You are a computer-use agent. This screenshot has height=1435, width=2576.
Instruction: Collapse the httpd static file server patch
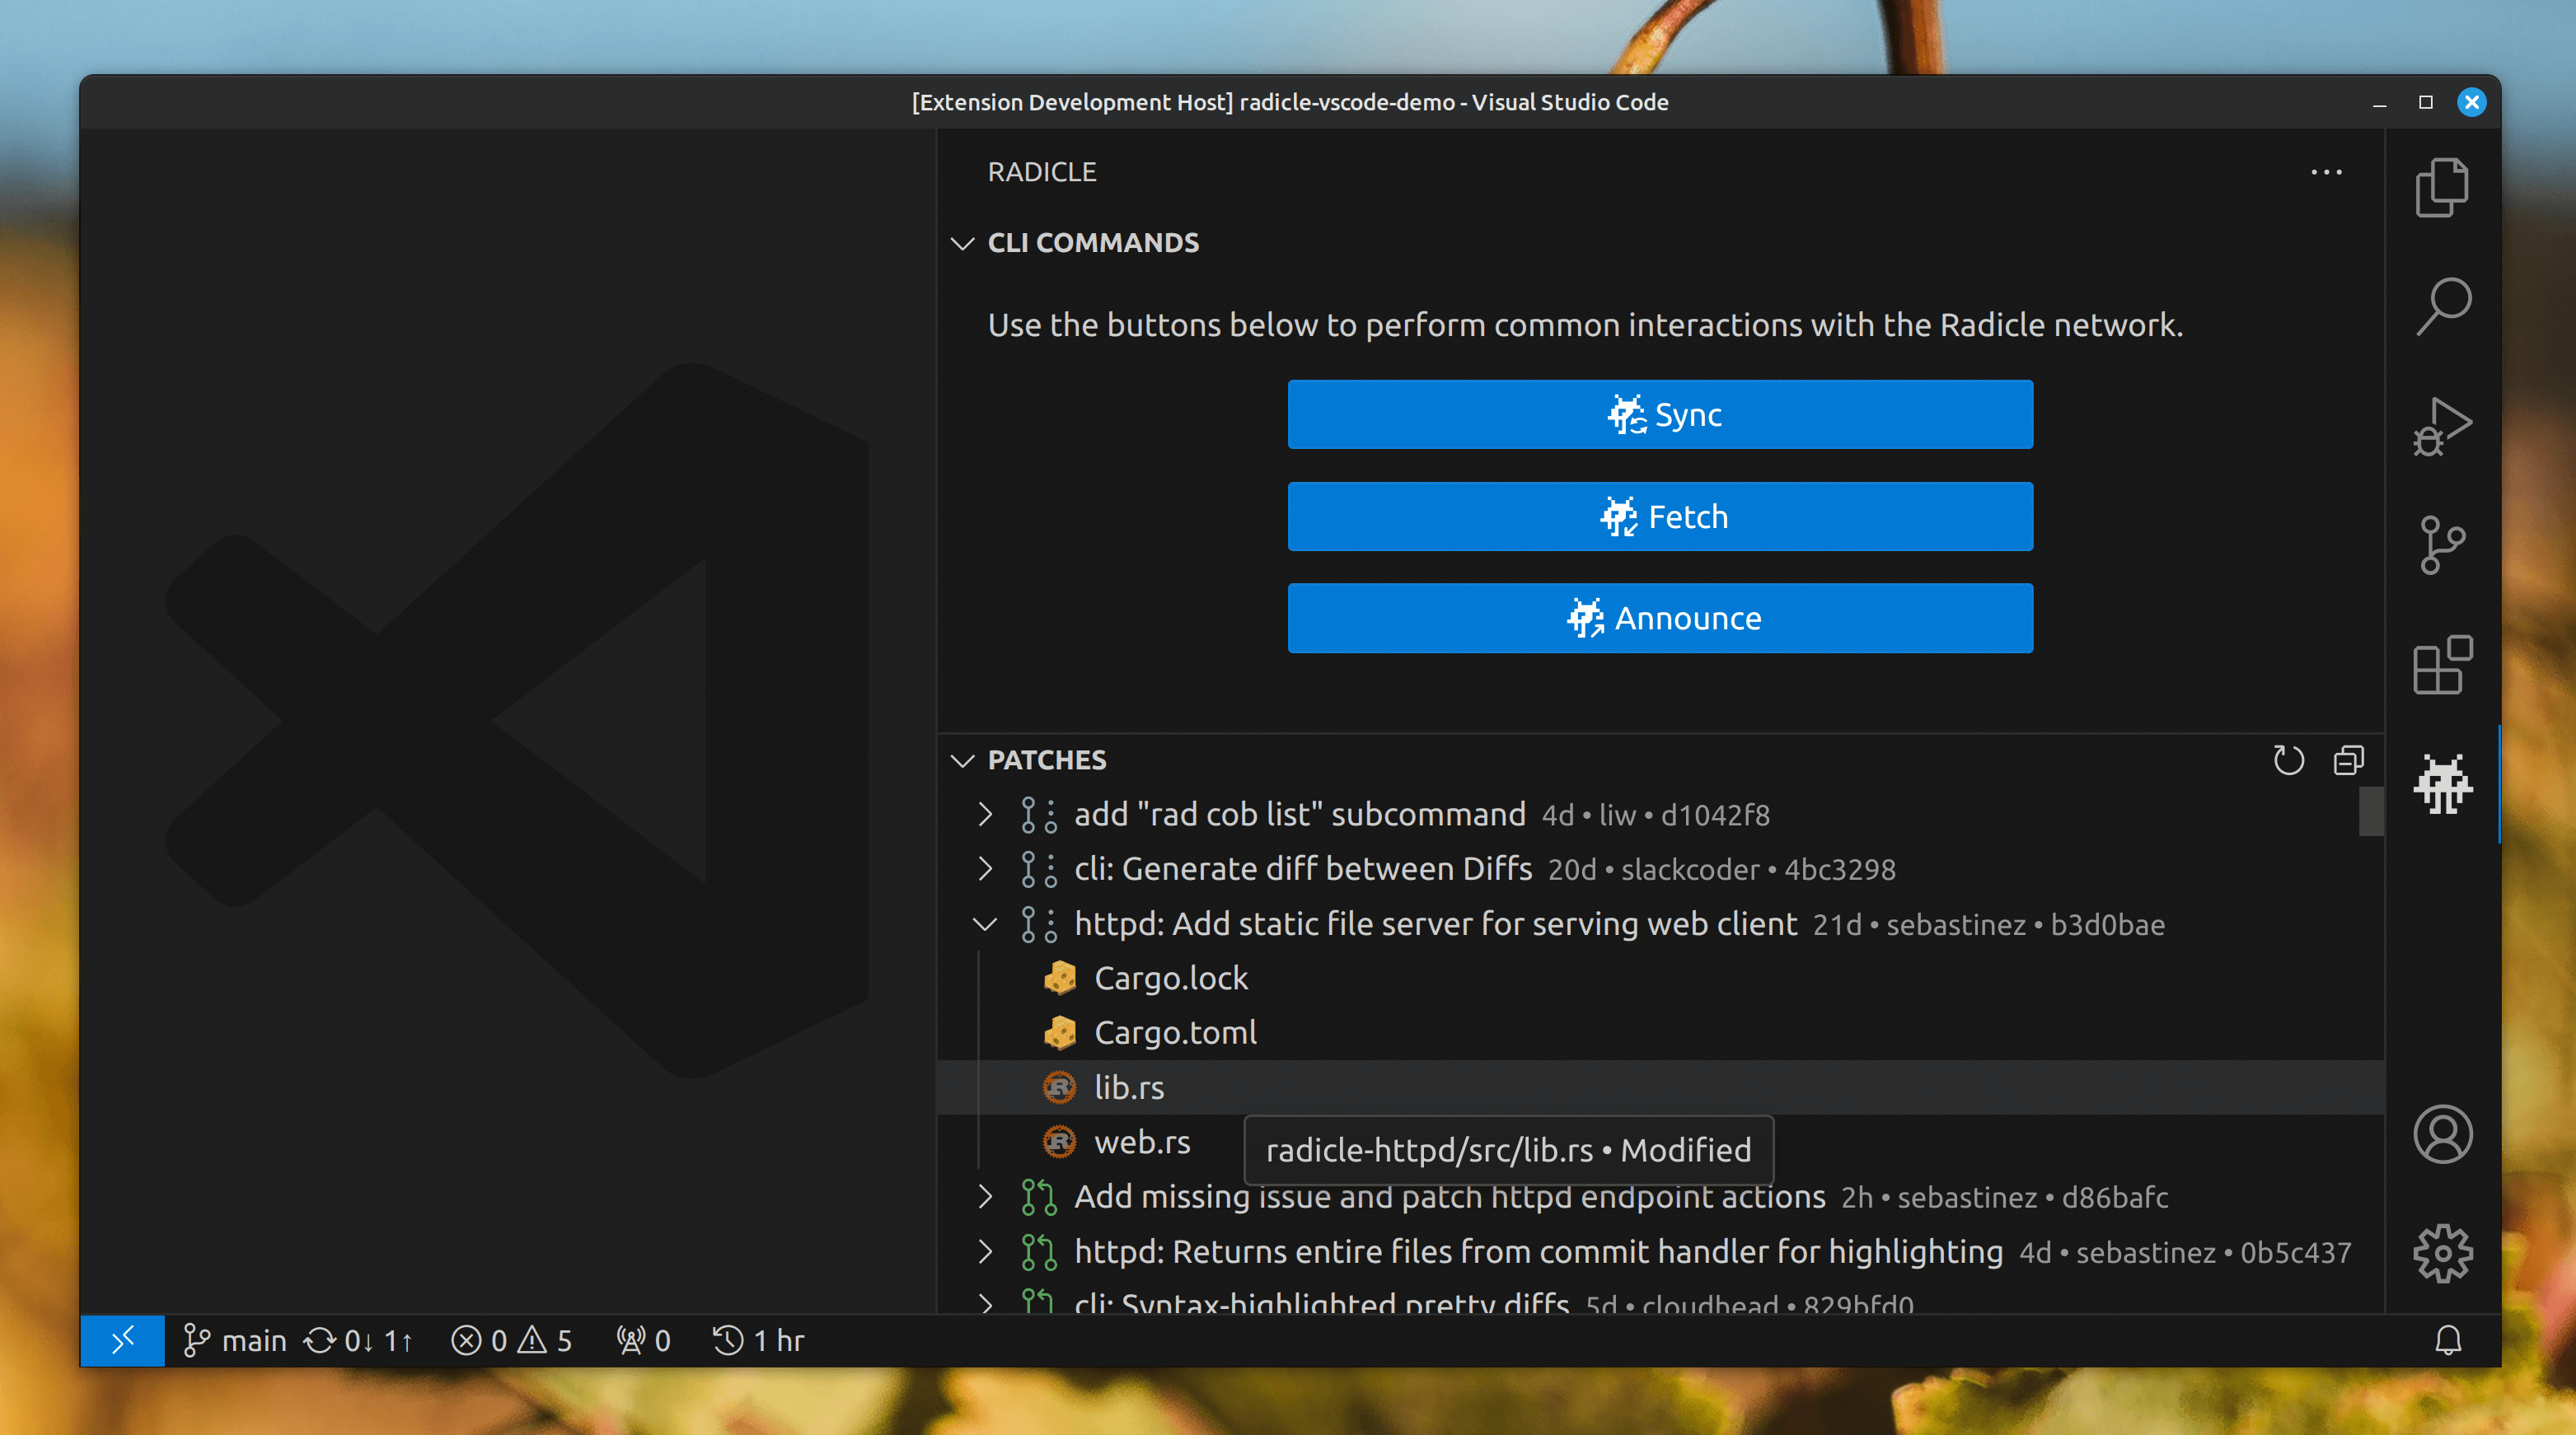click(x=985, y=924)
